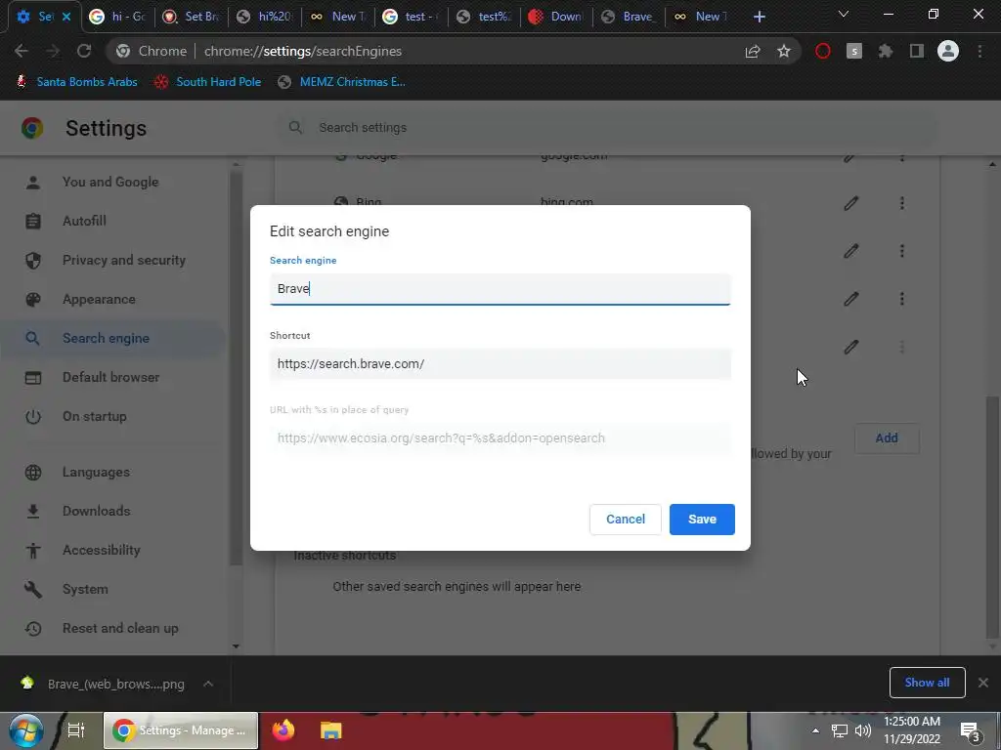The width and height of the screenshot is (1001, 750).
Task: Switch to the Brave_ tab
Action: pos(629,17)
